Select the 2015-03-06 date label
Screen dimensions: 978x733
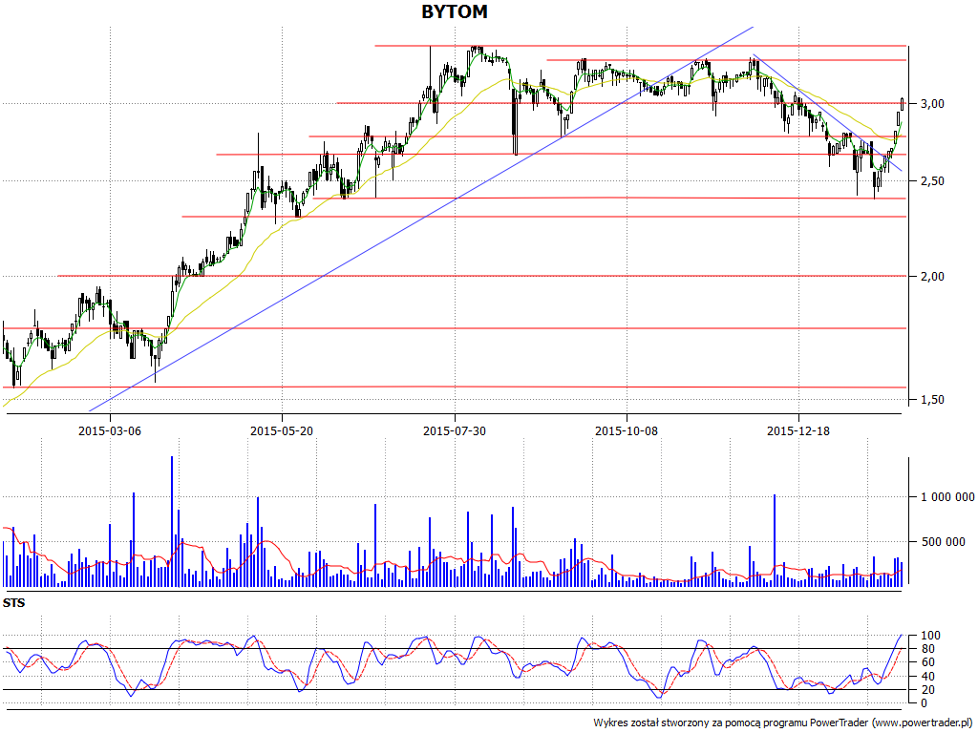110,430
